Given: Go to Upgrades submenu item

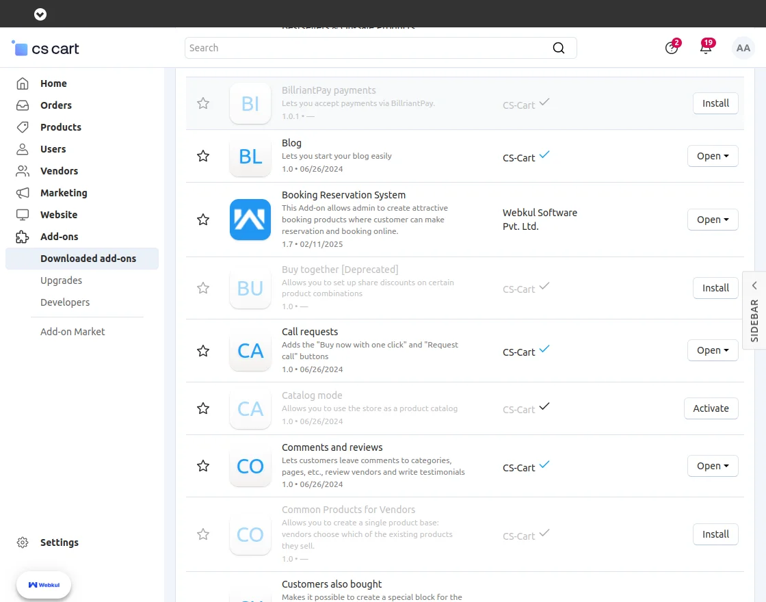Looking at the screenshot, I should (61, 280).
